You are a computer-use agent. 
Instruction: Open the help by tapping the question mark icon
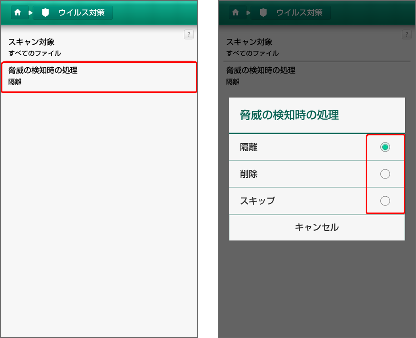point(189,35)
